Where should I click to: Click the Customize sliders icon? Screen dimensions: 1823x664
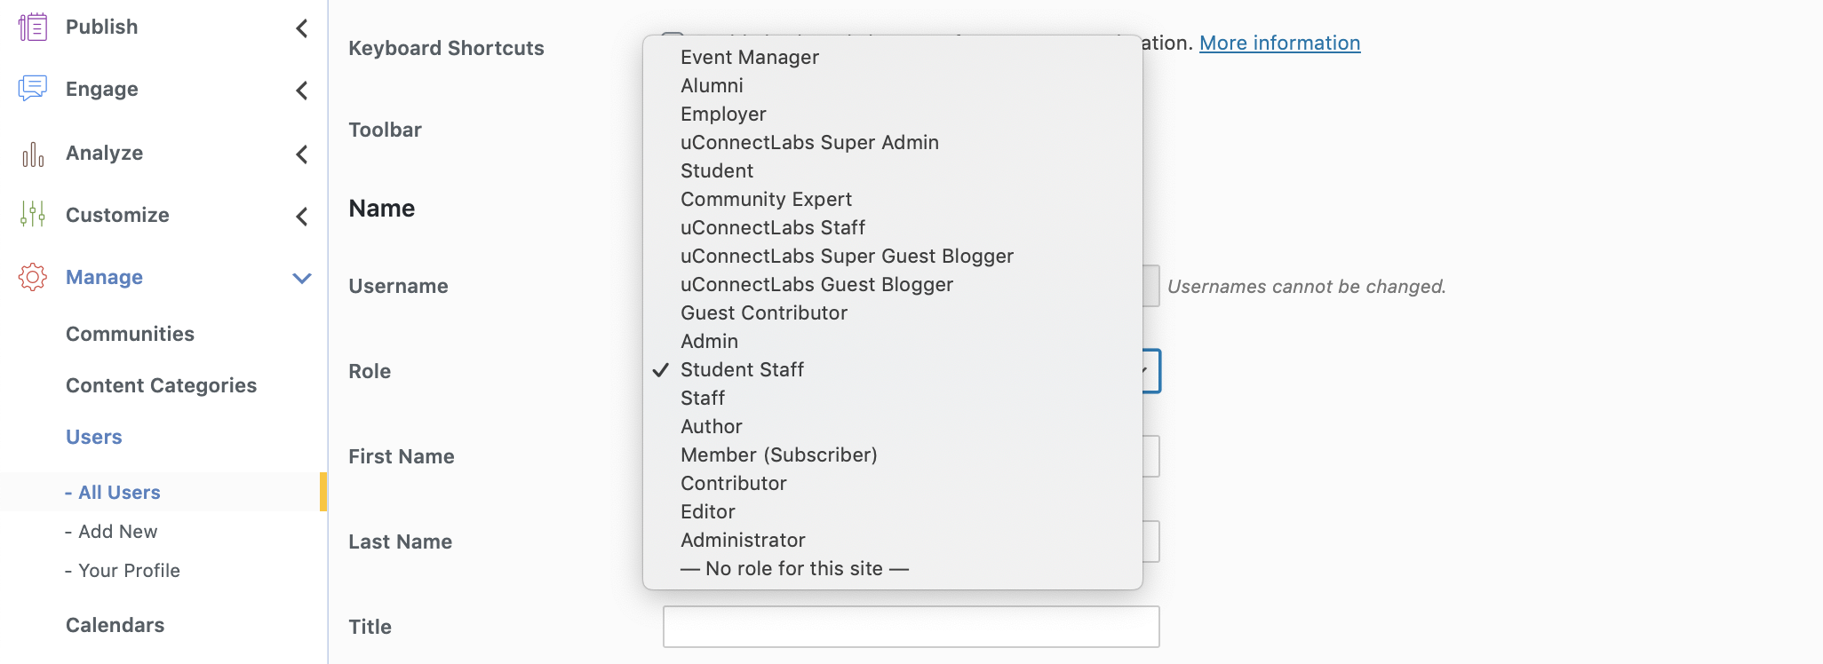[33, 215]
